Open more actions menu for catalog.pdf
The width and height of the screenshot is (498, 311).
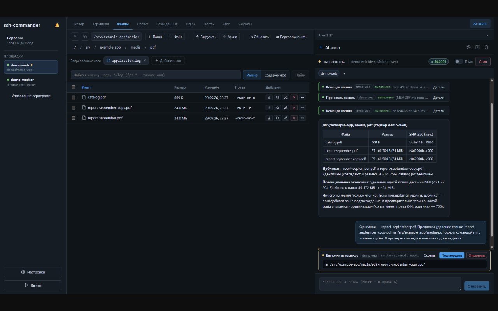click(x=302, y=98)
